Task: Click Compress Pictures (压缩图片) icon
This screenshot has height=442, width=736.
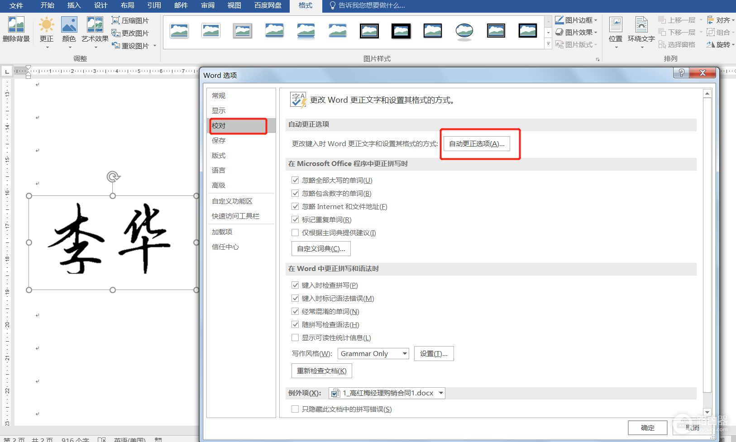Action: 116,20
